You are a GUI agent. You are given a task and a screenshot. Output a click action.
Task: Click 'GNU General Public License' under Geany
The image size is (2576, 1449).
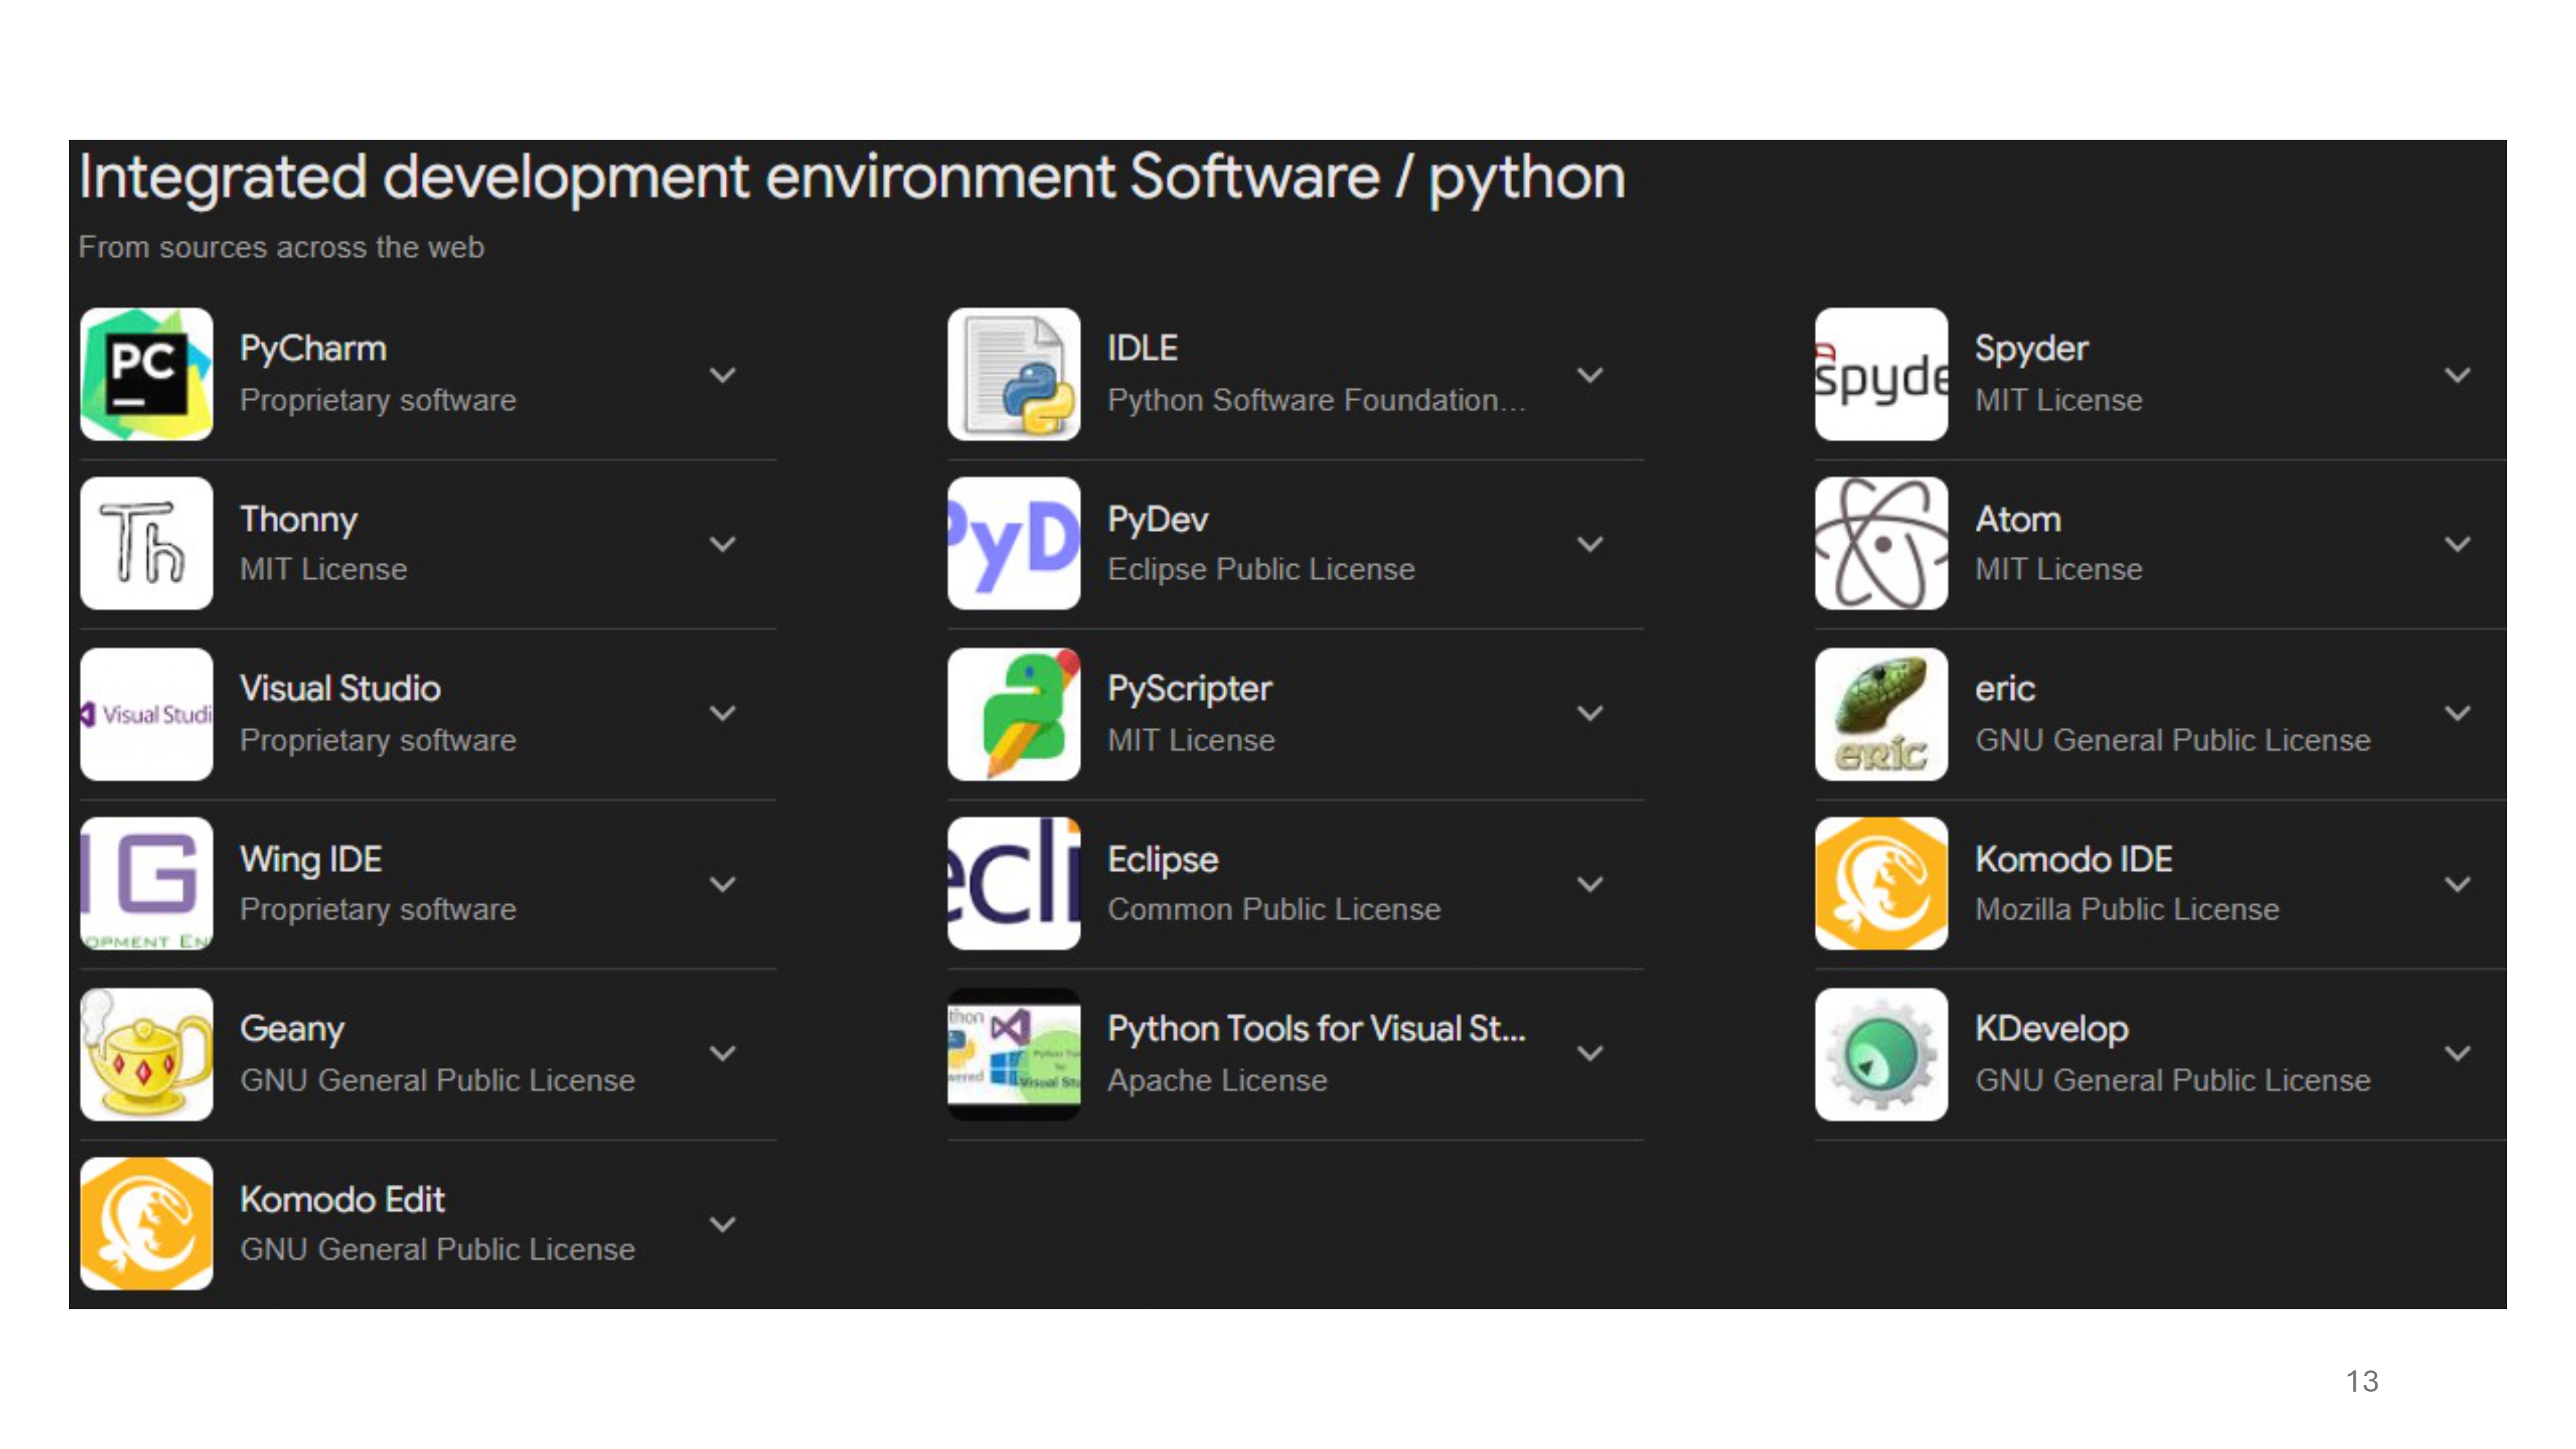tap(437, 1080)
